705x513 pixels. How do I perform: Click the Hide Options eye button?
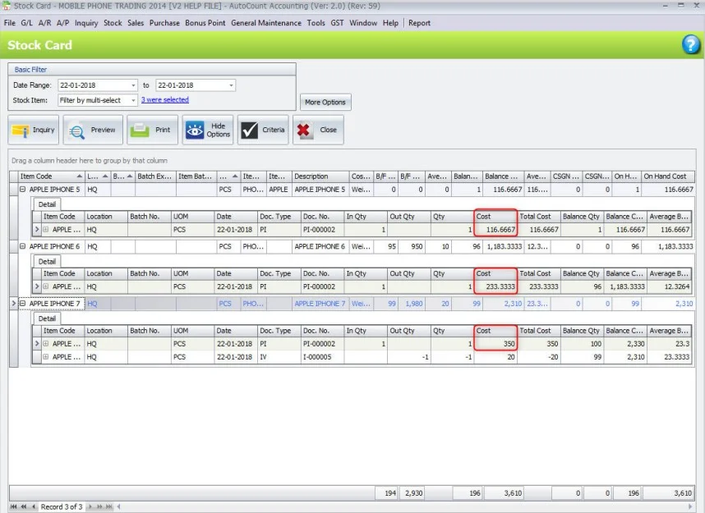(208, 130)
